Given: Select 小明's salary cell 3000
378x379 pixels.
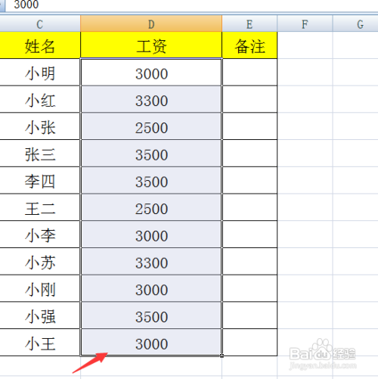Looking at the screenshot, I should (151, 73).
